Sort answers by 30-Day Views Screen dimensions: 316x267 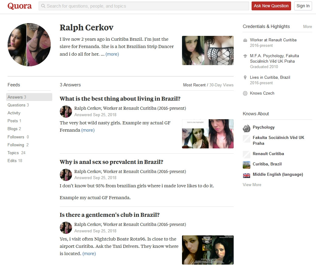pos(221,85)
